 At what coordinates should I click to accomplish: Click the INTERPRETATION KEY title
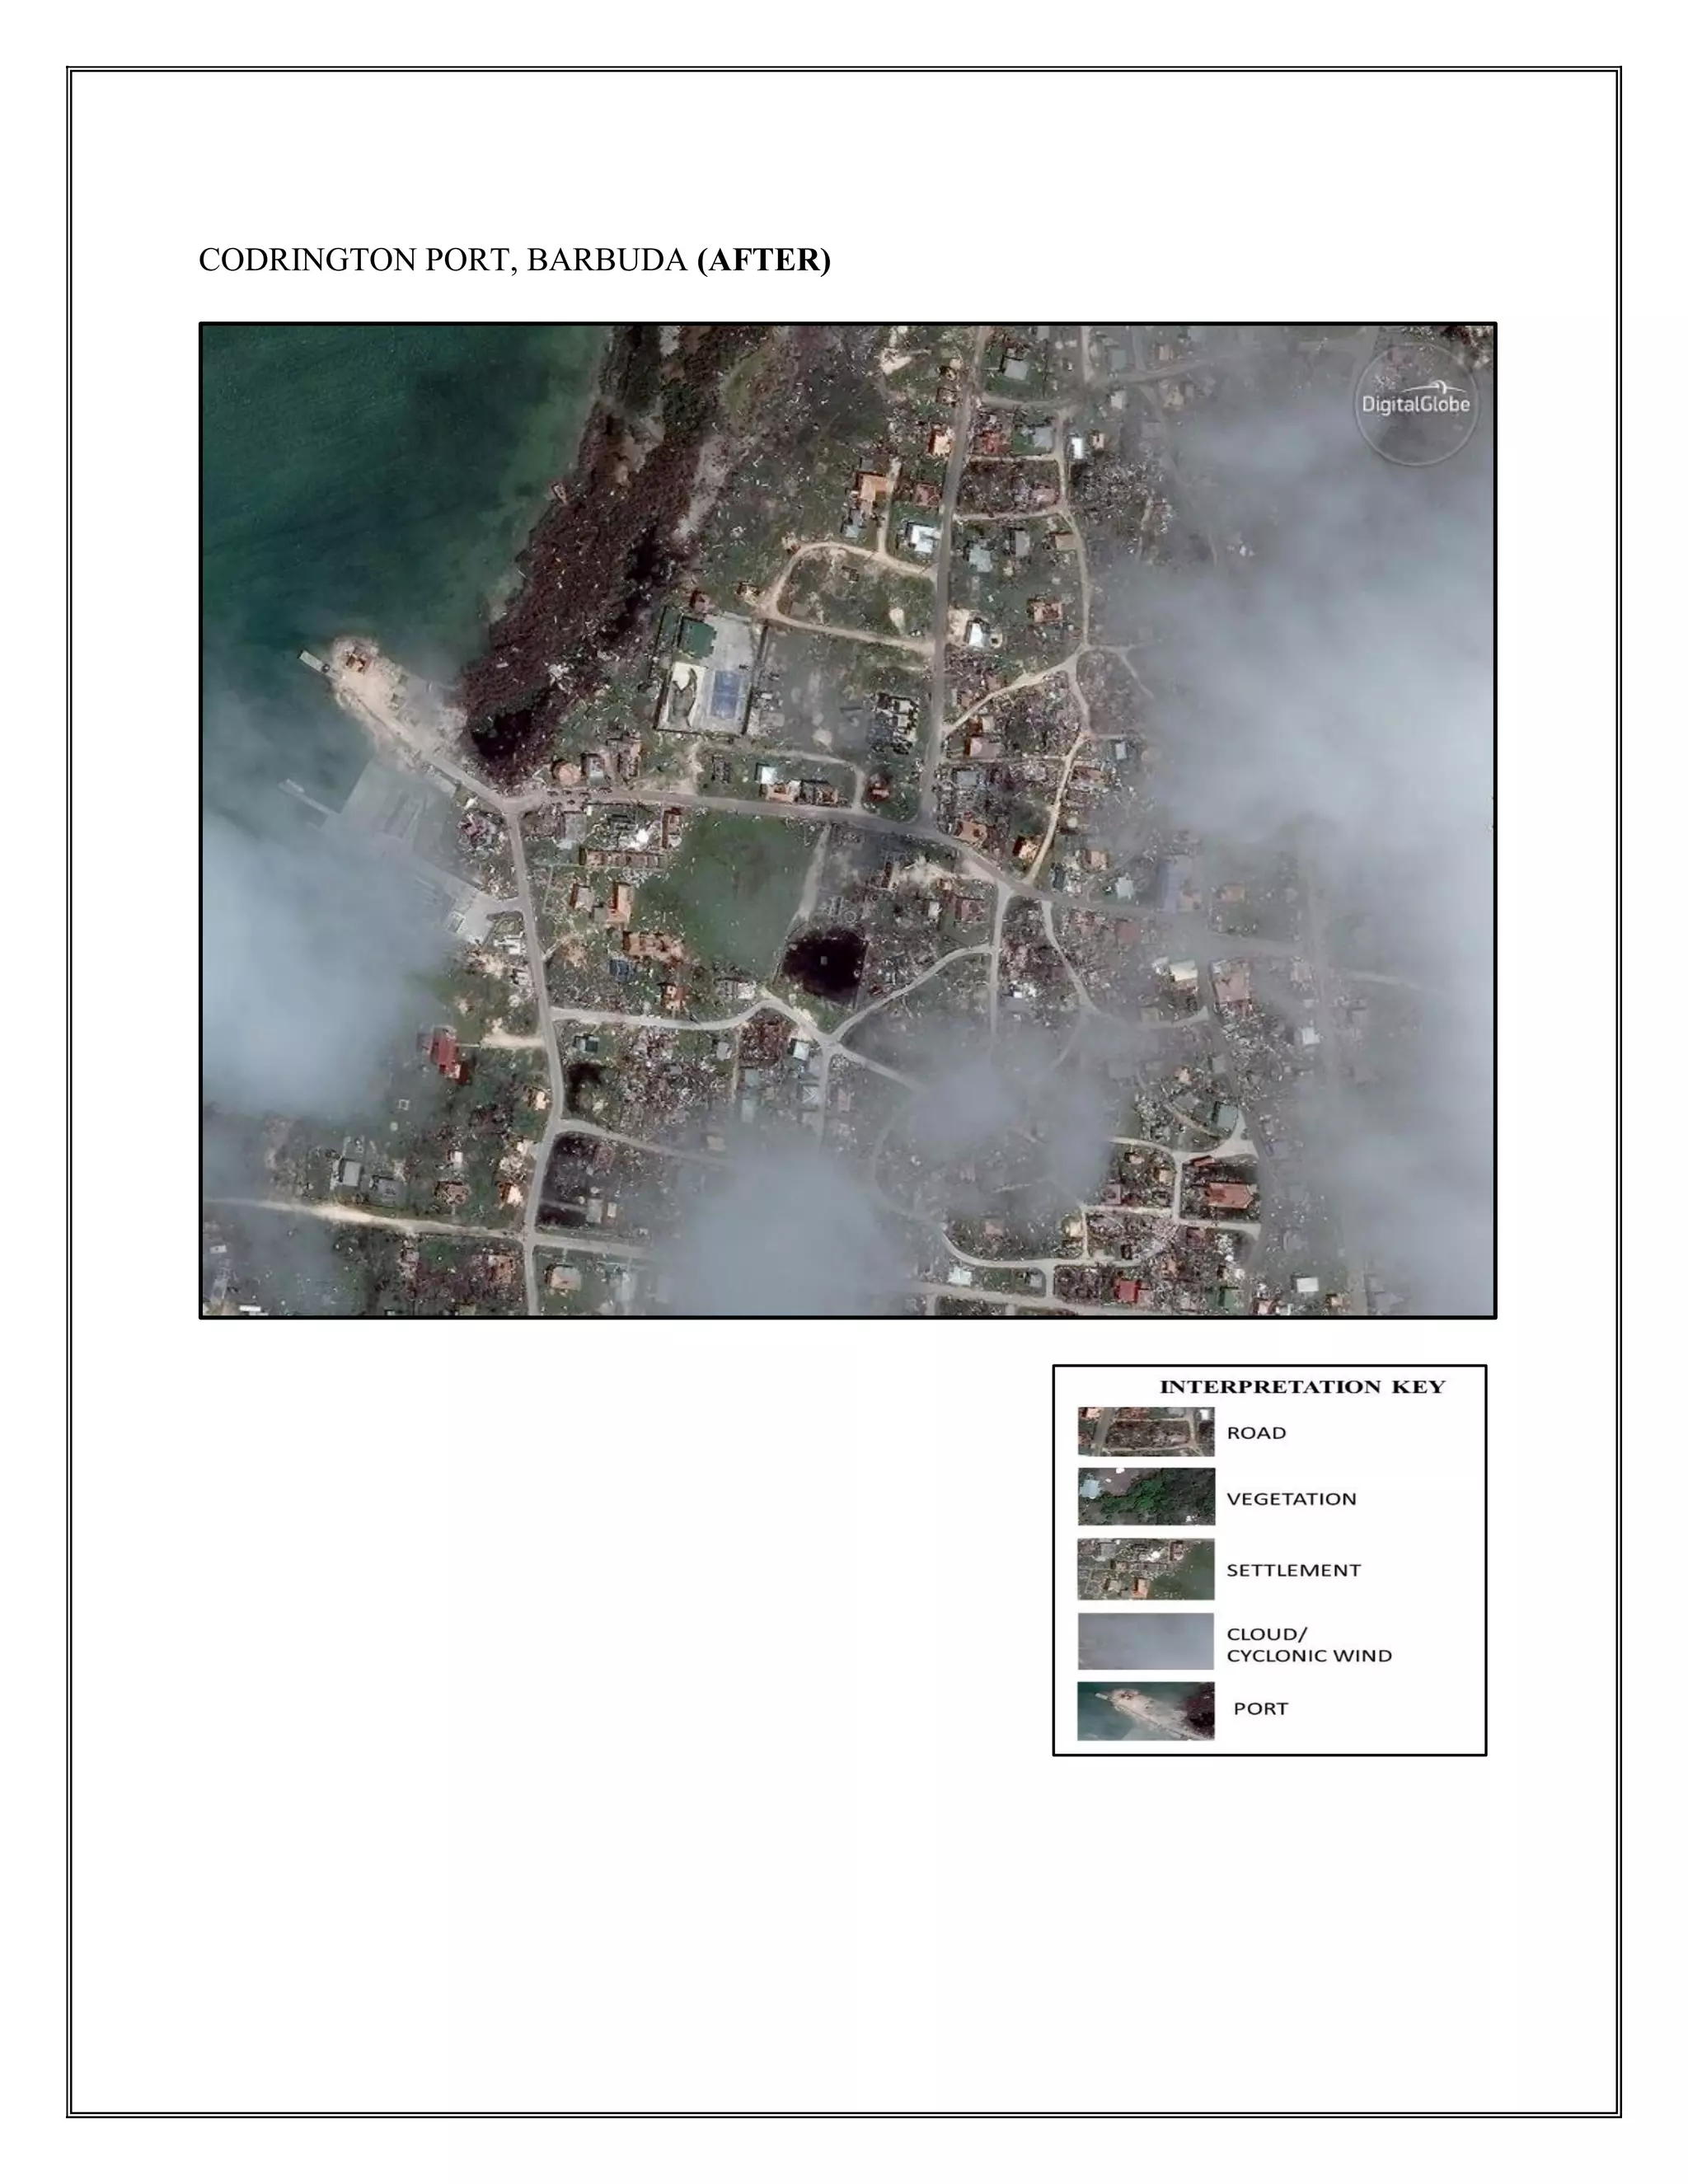(1302, 1387)
